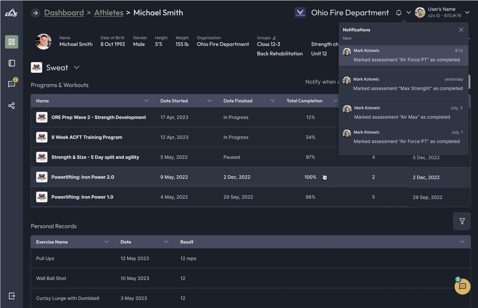Expand organization dropdown next to bell
478x308 pixels.
point(409,13)
